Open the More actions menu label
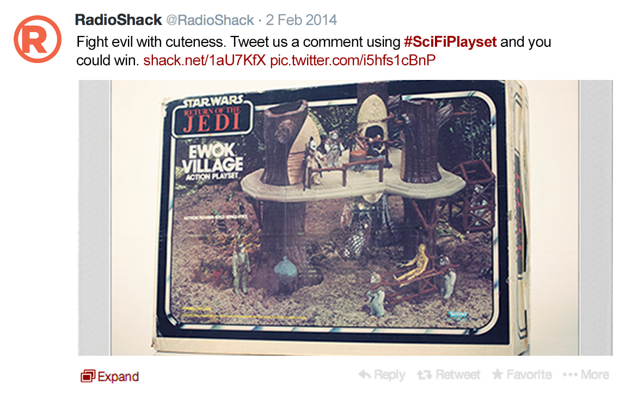This screenshot has width=638, height=396. [594, 374]
